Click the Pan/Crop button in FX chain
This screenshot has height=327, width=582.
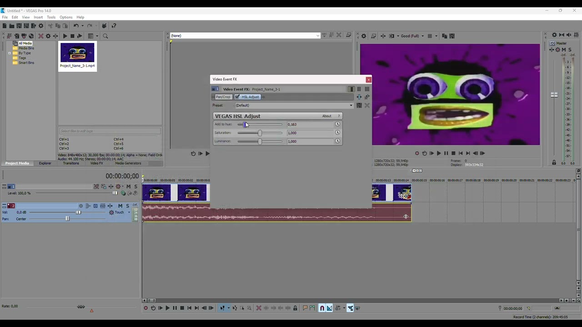(223, 97)
